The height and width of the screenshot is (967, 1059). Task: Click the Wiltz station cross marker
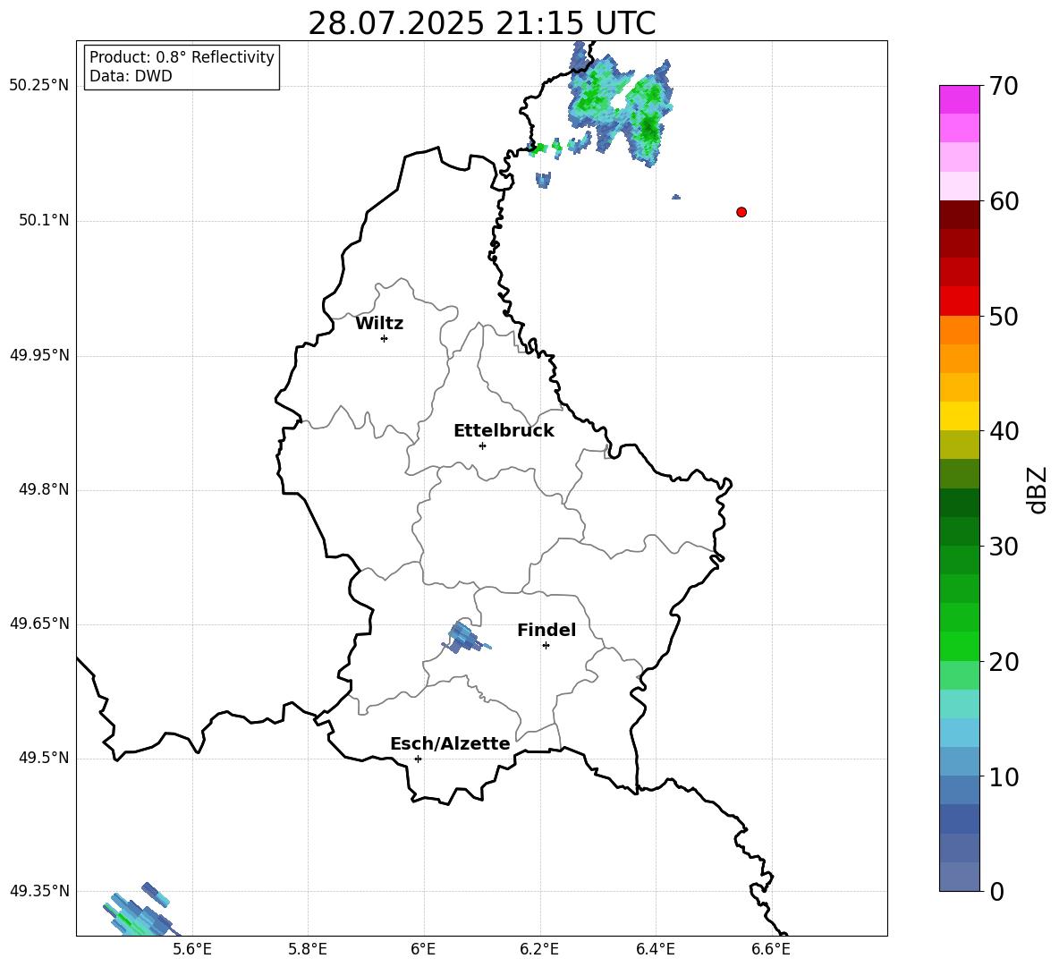point(385,338)
